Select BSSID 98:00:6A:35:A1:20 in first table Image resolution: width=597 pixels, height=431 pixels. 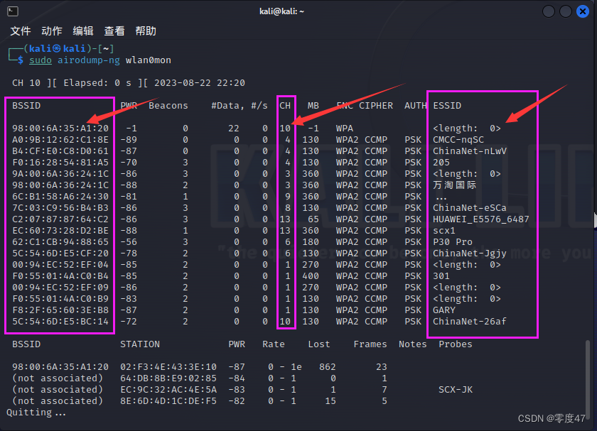click(60, 129)
